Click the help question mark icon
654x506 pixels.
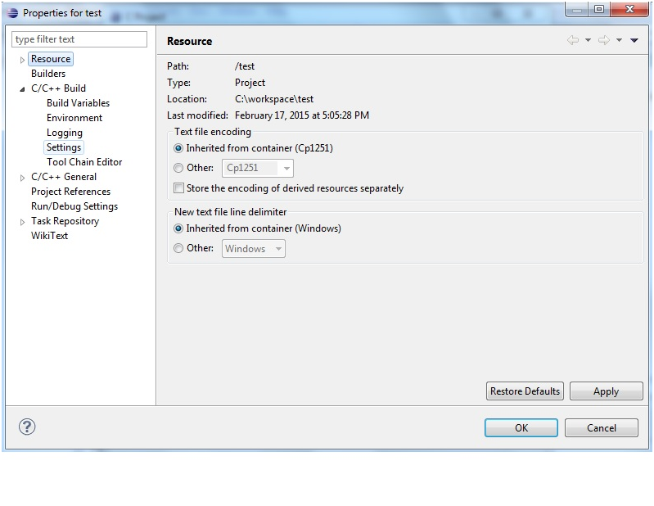27,427
